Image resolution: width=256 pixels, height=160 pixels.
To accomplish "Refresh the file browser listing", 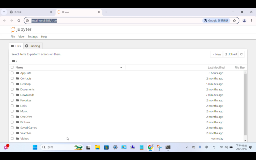I will click(241, 54).
